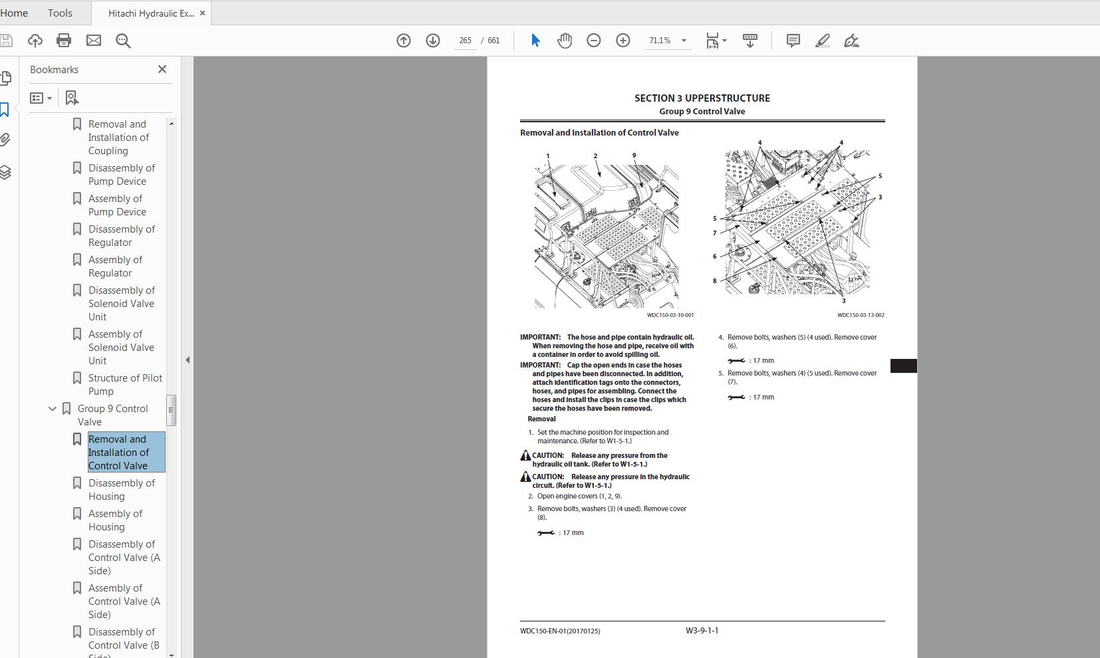Screen dimensions: 1100x658
Task: Click the page number input field
Action: [465, 41]
